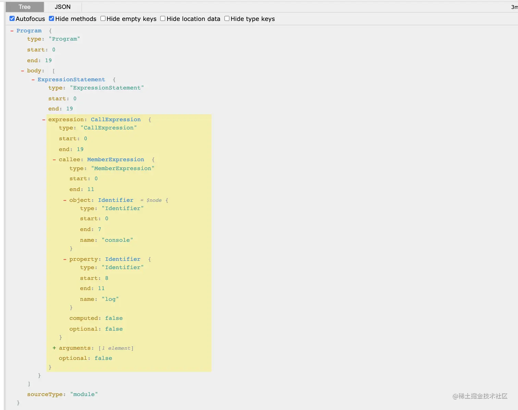This screenshot has height=410, width=518.
Task: Enable the Hide empty keys checkbox
Action: [x=103, y=18]
